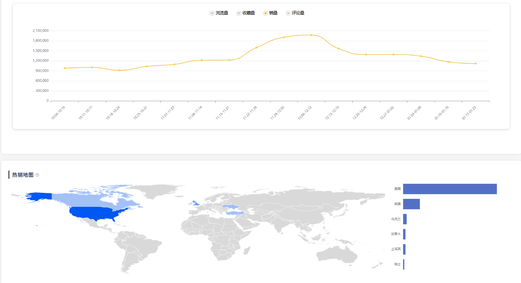Click the first data point at 10.04-10.10

[x=65, y=68]
